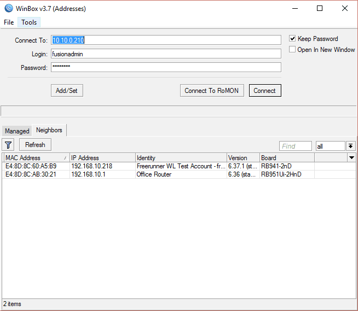
Task: Switch to the Managed tab
Action: point(17,131)
